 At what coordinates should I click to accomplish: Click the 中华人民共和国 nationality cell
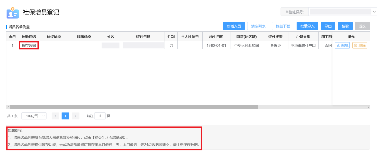(x=246, y=45)
